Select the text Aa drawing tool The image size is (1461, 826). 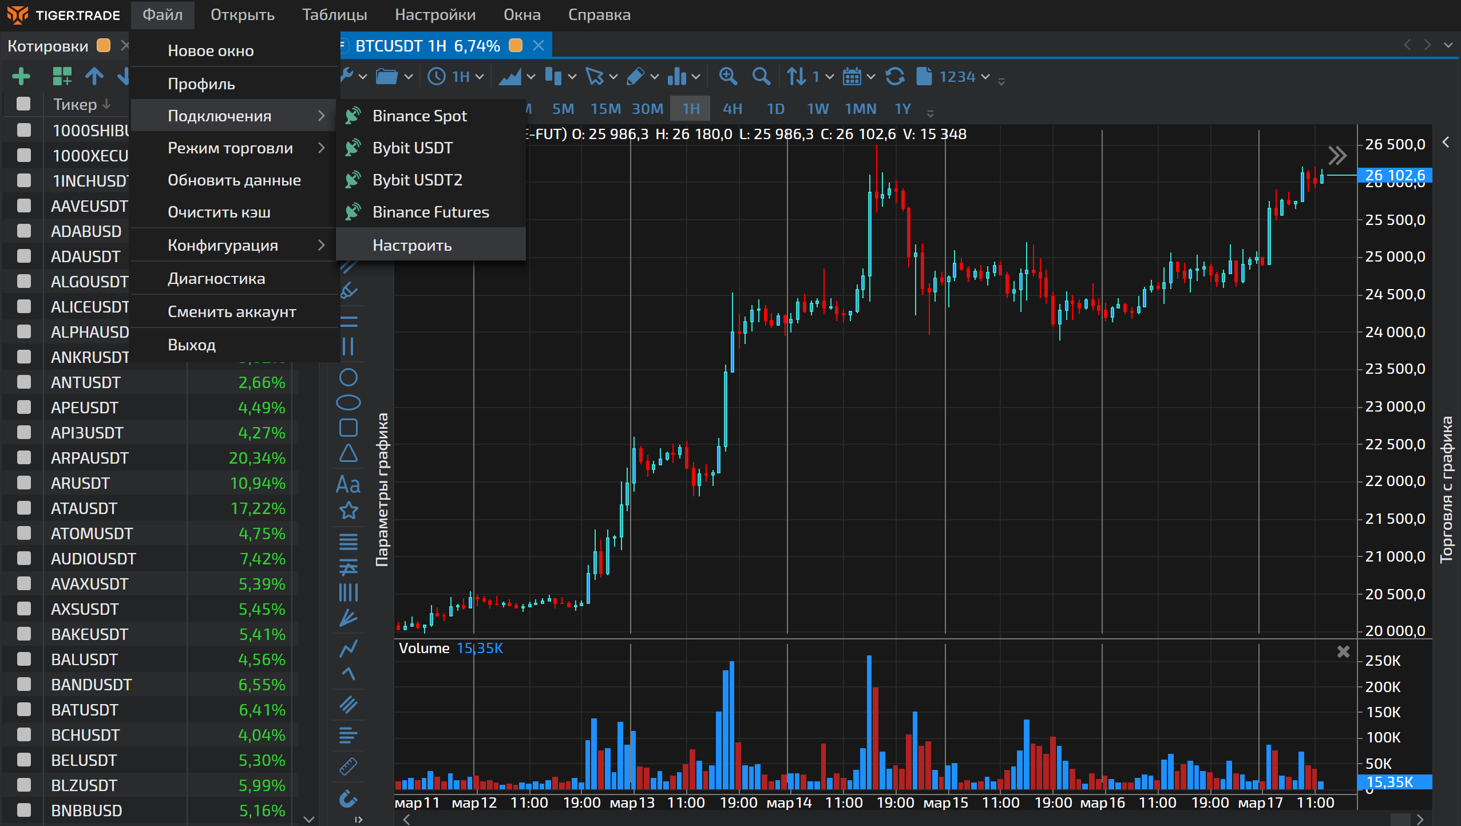348,484
